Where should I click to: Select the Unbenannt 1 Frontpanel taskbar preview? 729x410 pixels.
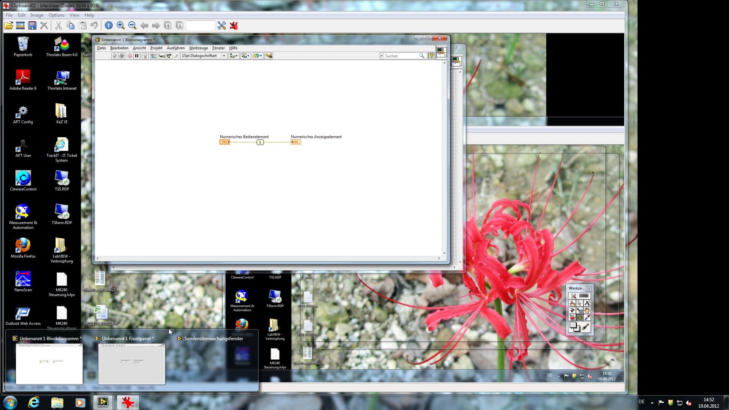[x=131, y=364]
